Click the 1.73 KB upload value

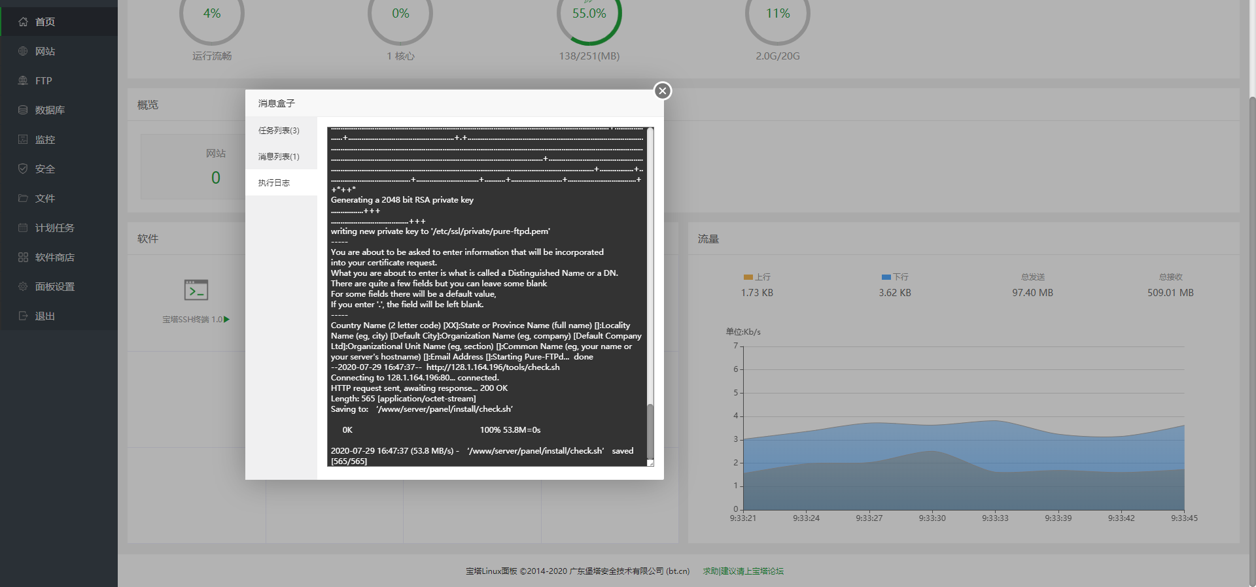click(x=757, y=293)
